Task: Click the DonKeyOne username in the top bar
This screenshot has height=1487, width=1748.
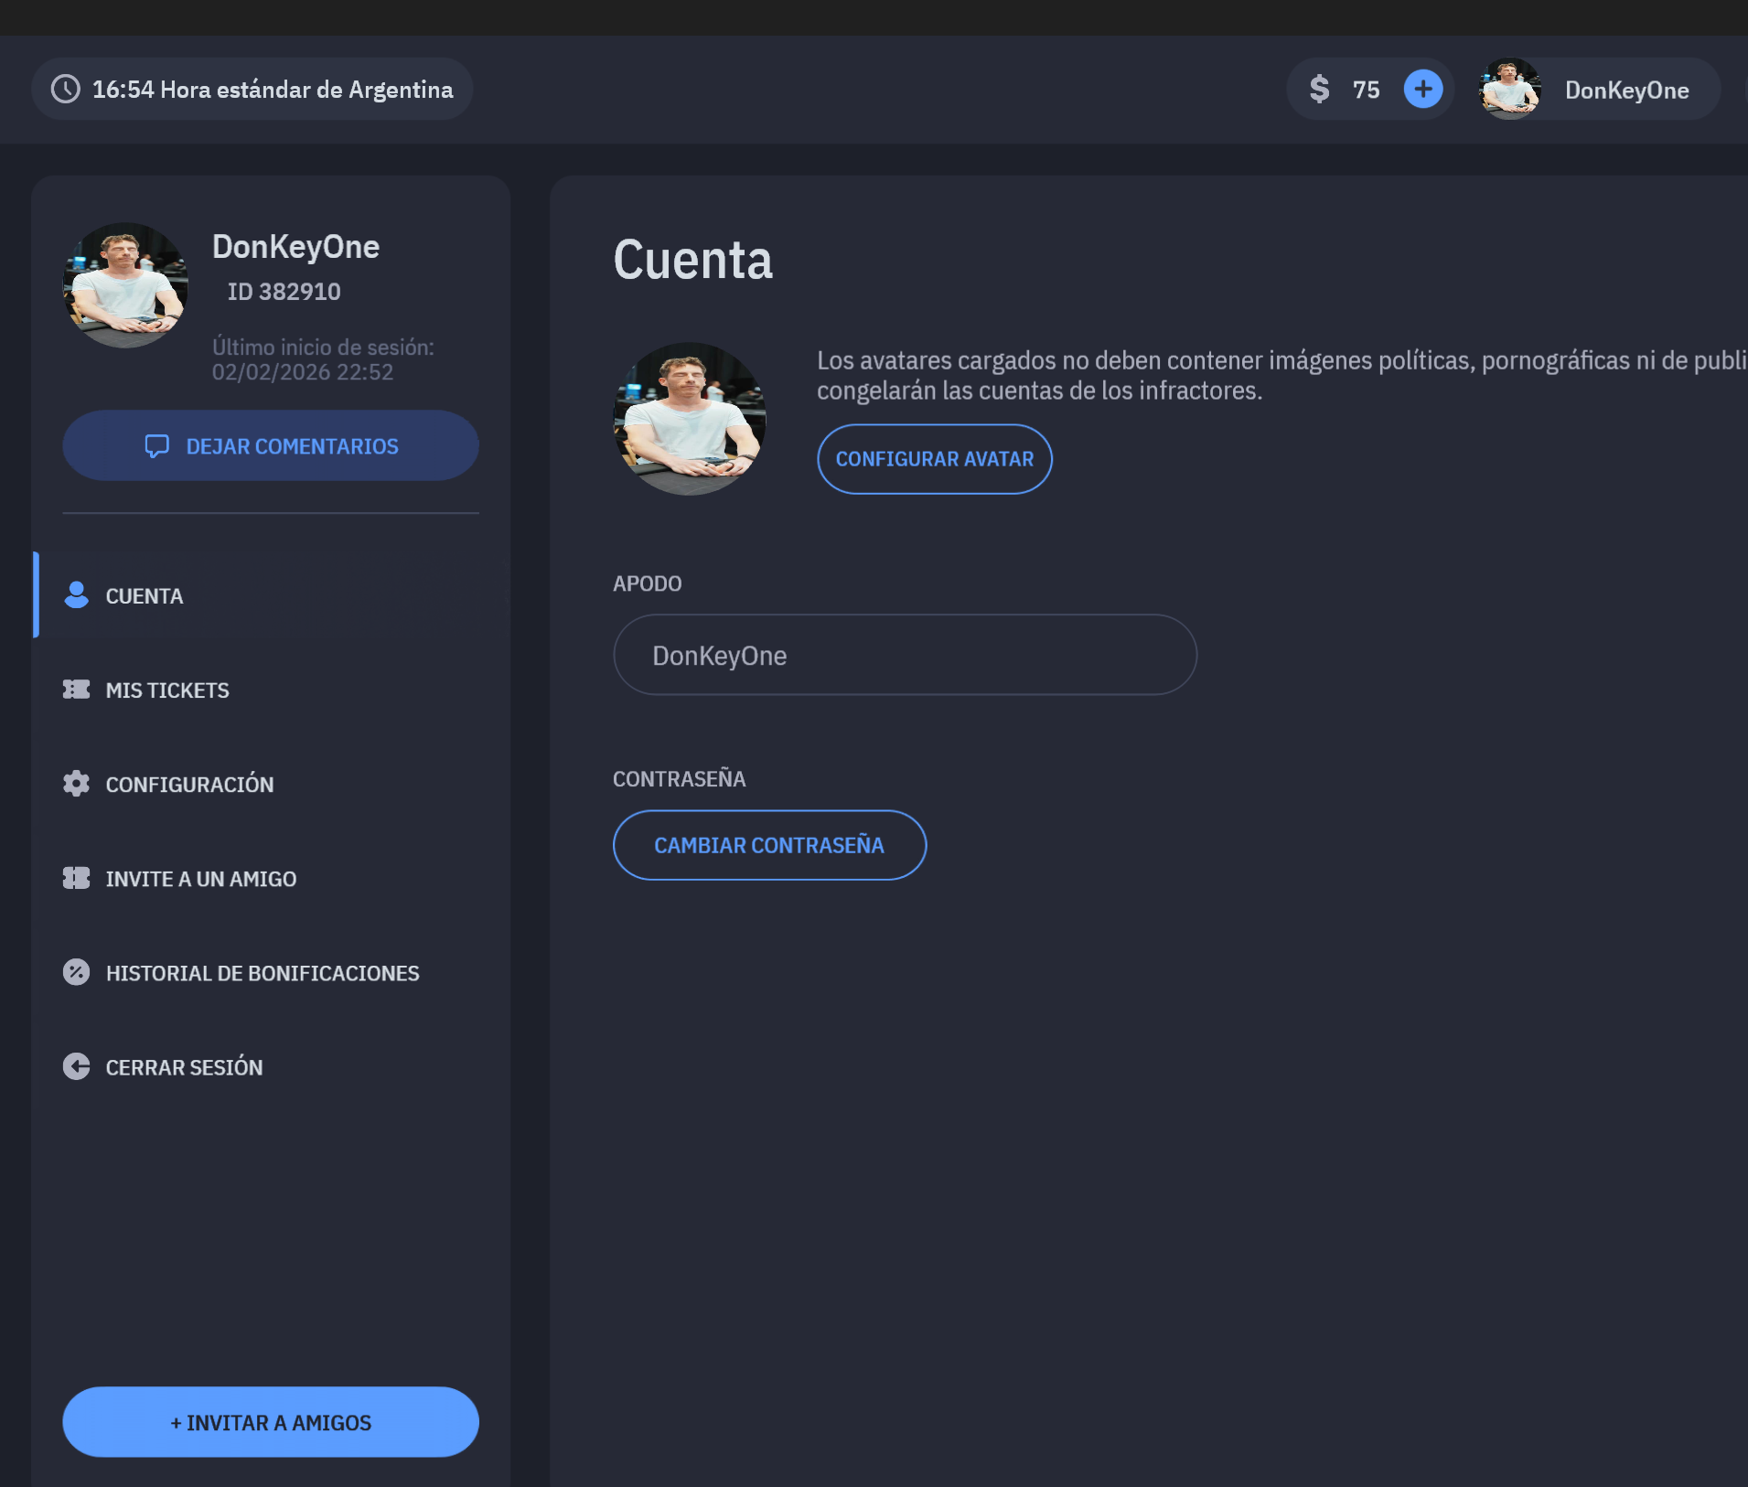Action: tap(1627, 89)
